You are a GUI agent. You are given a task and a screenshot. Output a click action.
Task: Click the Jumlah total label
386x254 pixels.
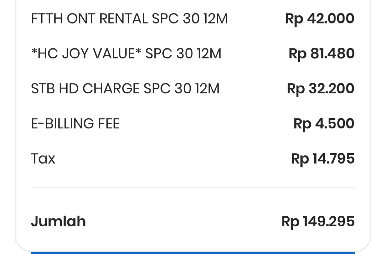(58, 221)
